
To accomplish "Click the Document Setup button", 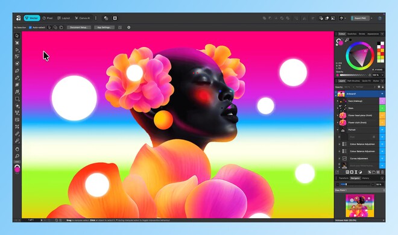I will pyautogui.click(x=78, y=27).
